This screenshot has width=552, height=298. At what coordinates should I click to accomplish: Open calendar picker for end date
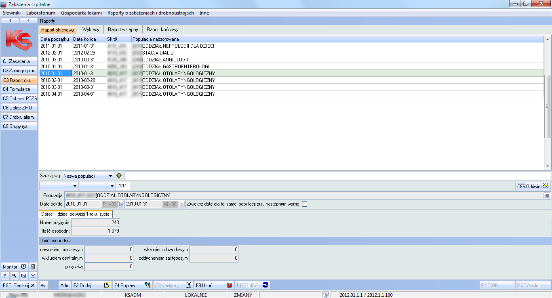point(181,204)
